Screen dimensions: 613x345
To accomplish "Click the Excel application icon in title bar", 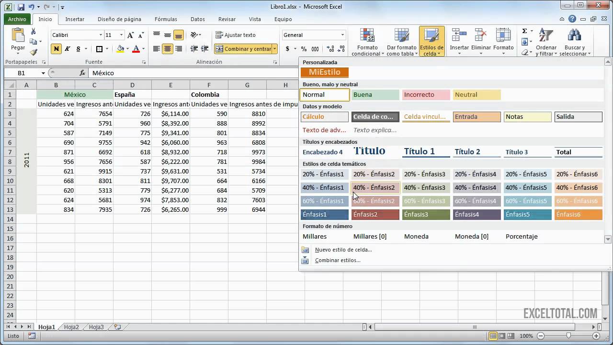I will point(8,7).
